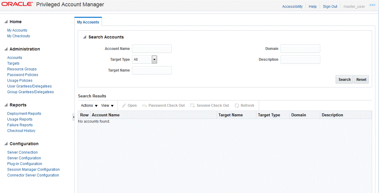This screenshot has height=193, width=379.
Task: Collapse the navigation pane with splitter arrow
Action: point(74,117)
